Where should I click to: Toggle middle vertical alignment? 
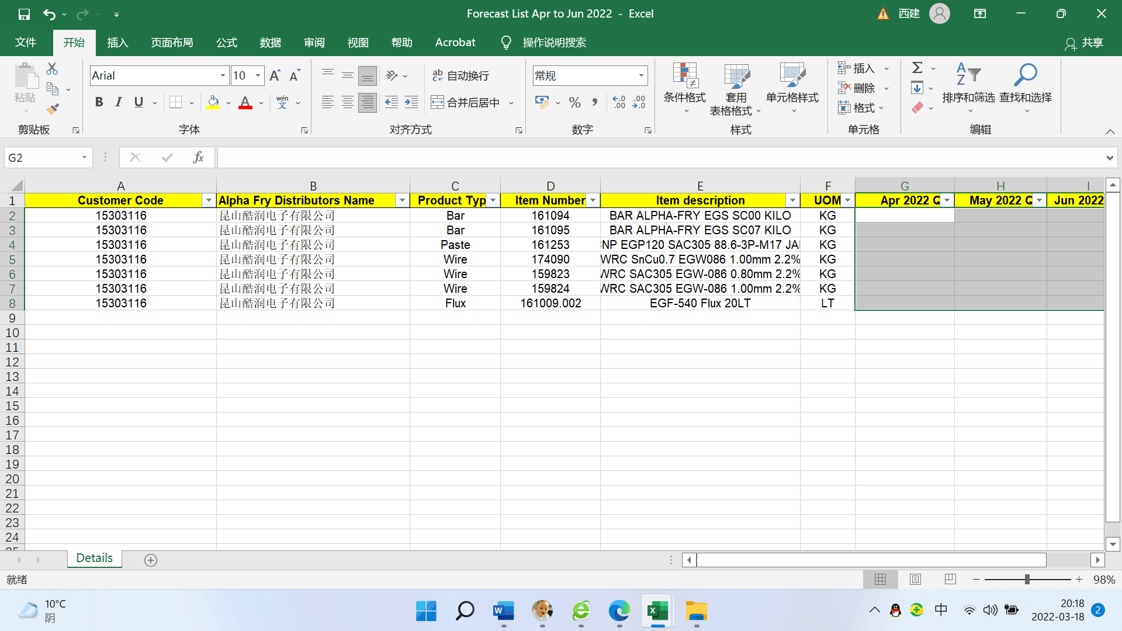point(348,75)
